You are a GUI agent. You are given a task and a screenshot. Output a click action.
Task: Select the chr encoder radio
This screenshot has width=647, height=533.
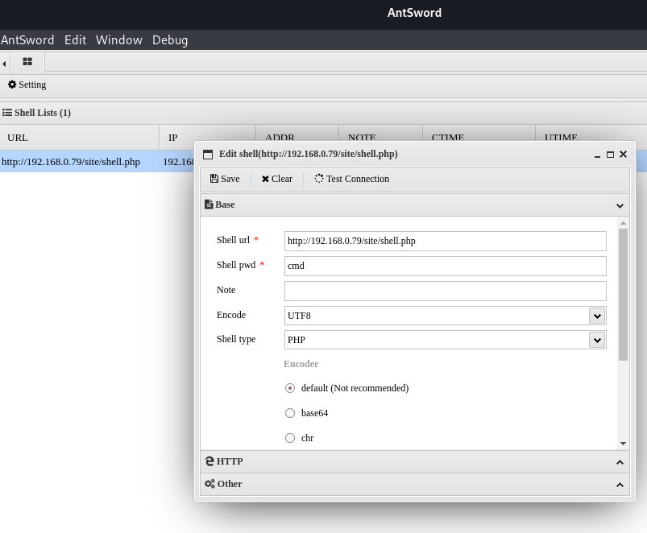coord(290,438)
